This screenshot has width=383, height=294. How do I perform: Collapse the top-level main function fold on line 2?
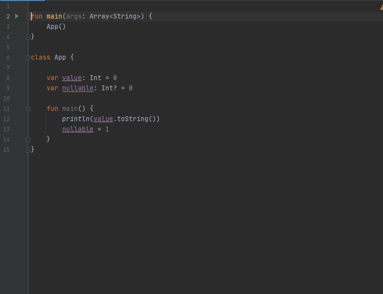coord(28,17)
